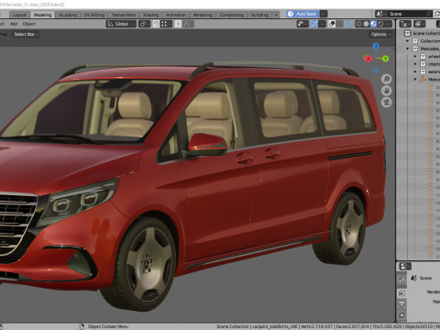The width and height of the screenshot is (440, 330).
Task: Toggle viewport overlays button
Action: click(332, 24)
